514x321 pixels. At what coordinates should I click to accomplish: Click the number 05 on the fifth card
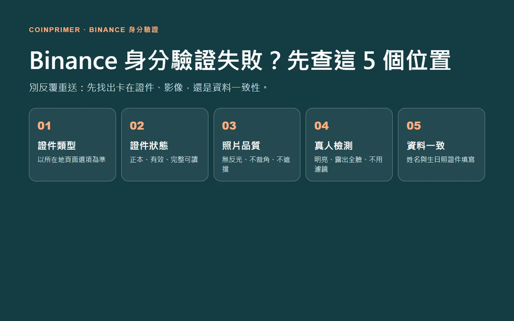414,126
